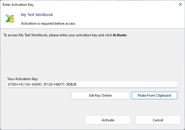The height and width of the screenshot is (130, 185).
Task: Focus the Your Activation Key input field
Action: click(x=117, y=84)
